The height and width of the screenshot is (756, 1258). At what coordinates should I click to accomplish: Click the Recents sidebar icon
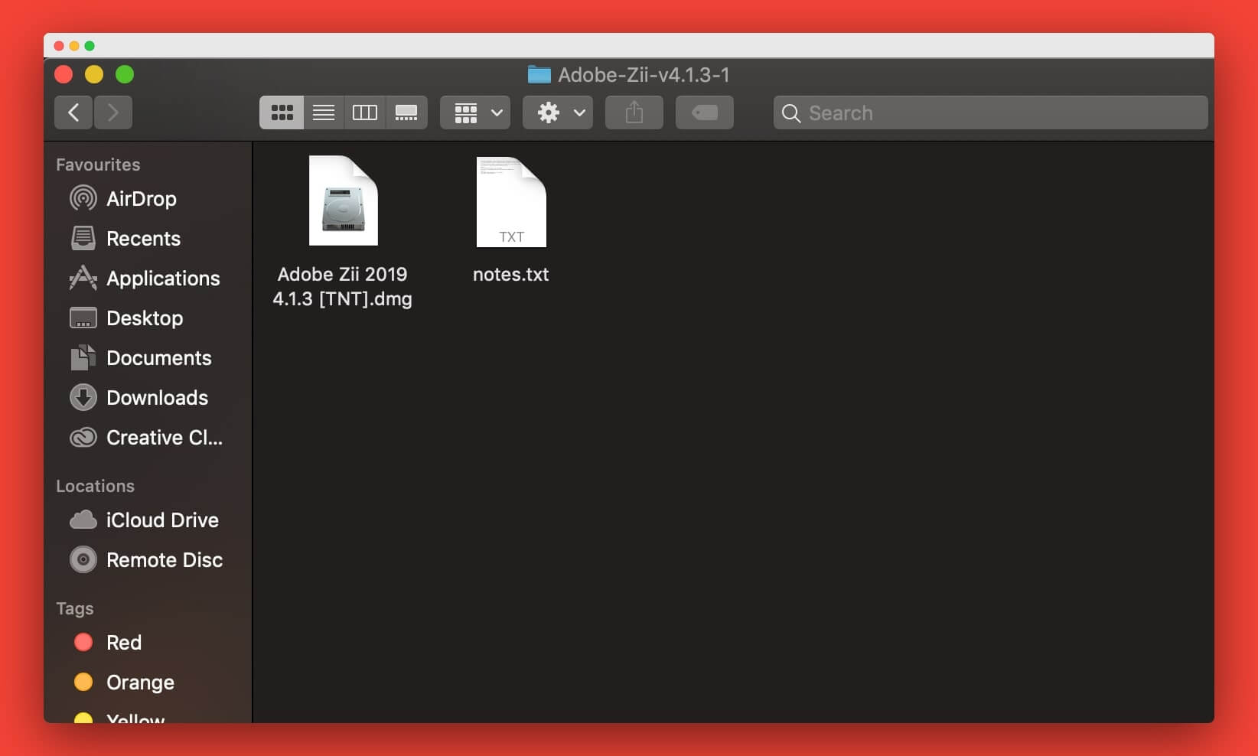[83, 238]
